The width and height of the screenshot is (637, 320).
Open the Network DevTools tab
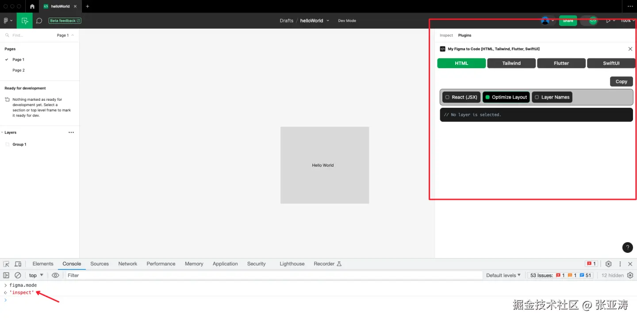point(128,264)
